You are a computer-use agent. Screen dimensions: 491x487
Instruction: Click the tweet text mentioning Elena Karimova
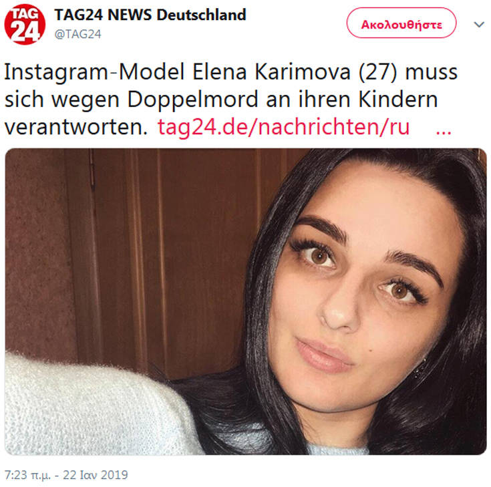(x=231, y=100)
